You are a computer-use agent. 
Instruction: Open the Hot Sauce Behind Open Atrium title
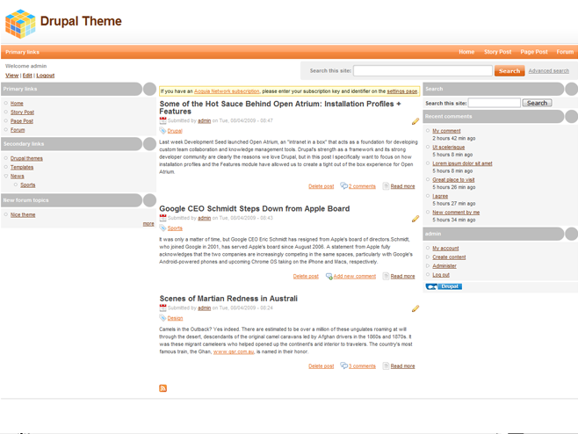pyautogui.click(x=280, y=108)
